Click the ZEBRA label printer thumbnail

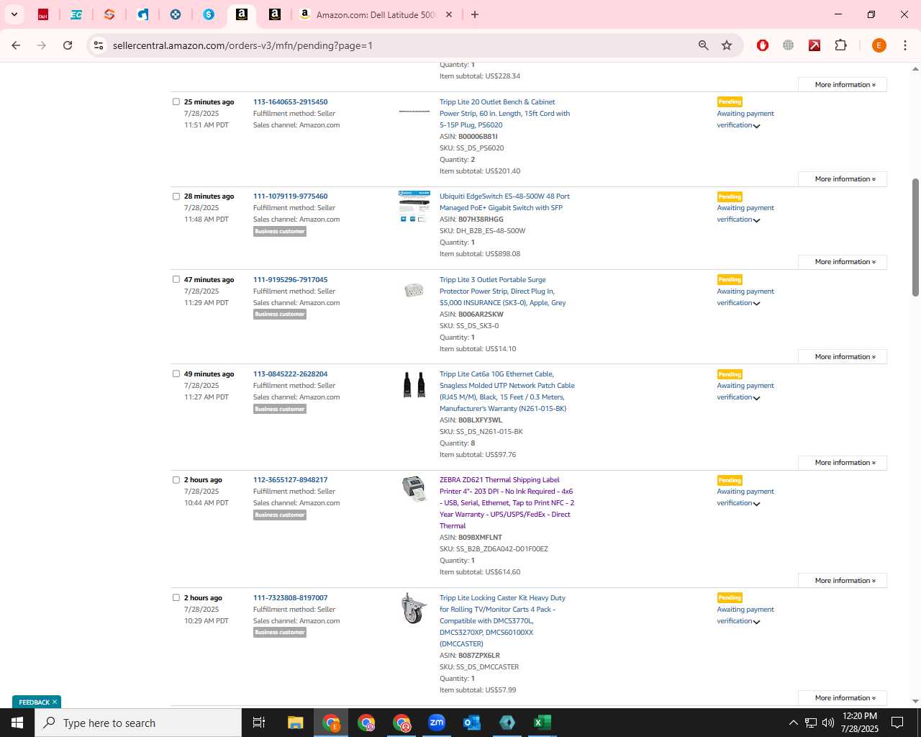click(414, 489)
